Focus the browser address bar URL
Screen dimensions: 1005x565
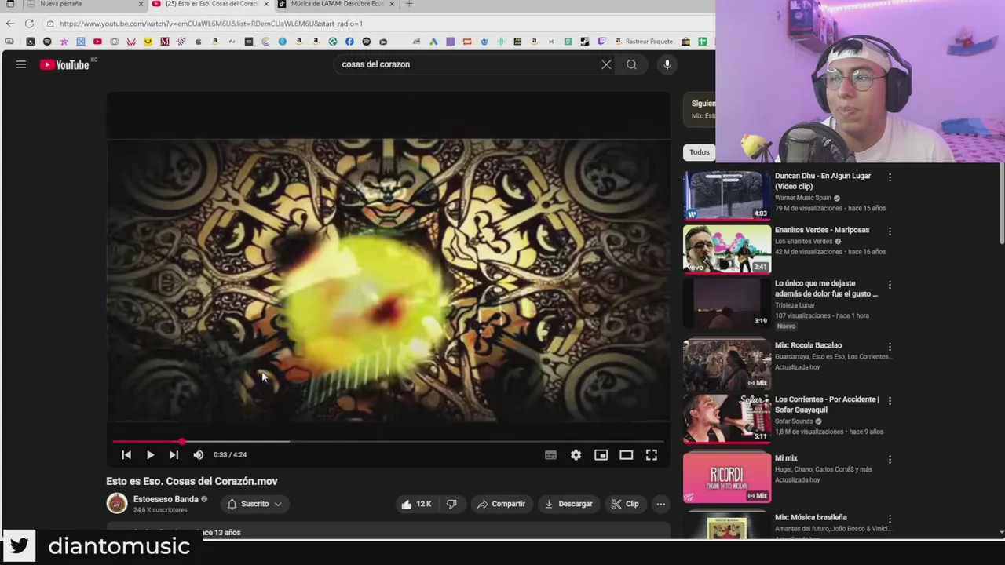tap(211, 24)
